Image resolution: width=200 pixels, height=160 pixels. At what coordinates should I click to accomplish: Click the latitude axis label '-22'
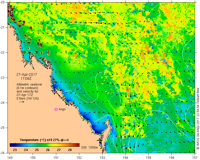coord(3,52)
